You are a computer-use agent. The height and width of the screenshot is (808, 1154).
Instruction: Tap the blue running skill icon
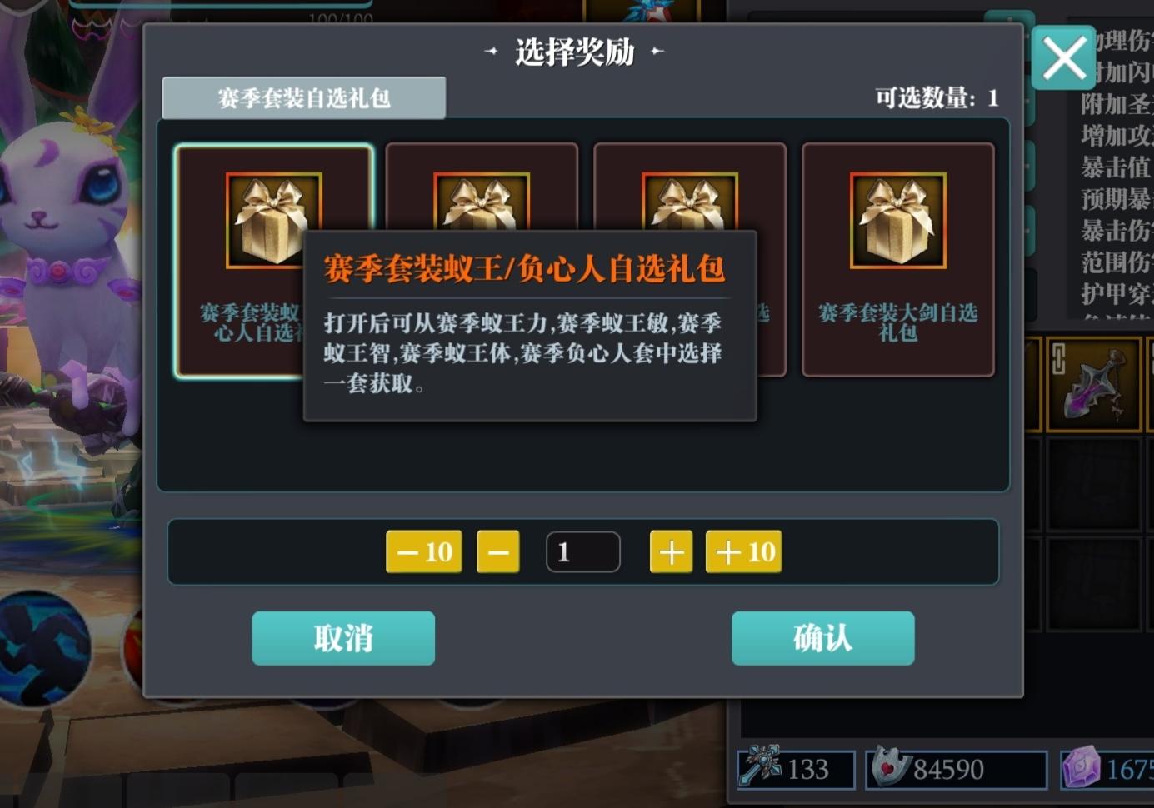point(42,648)
